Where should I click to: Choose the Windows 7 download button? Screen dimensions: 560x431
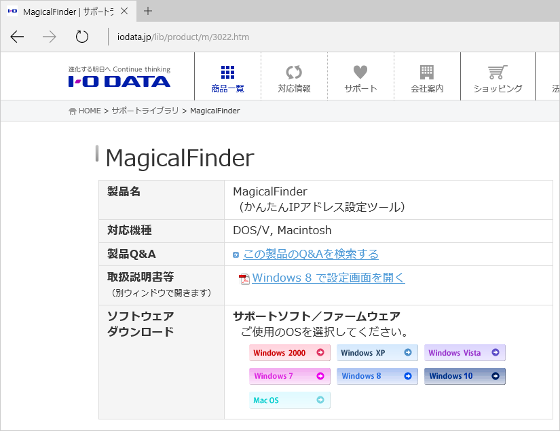tap(290, 377)
